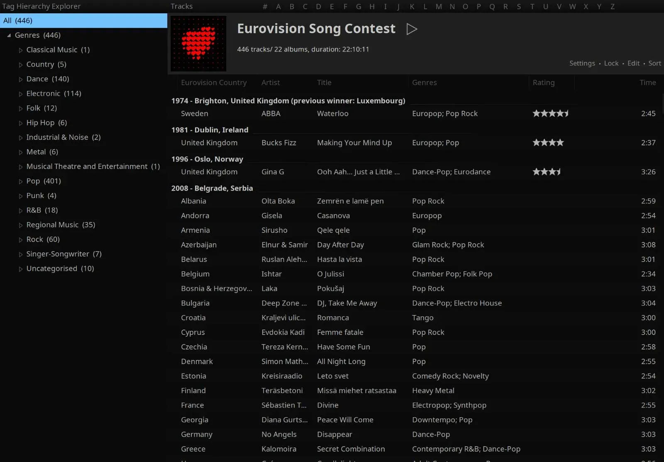Open the Sort options
The width and height of the screenshot is (664, 462).
point(654,63)
